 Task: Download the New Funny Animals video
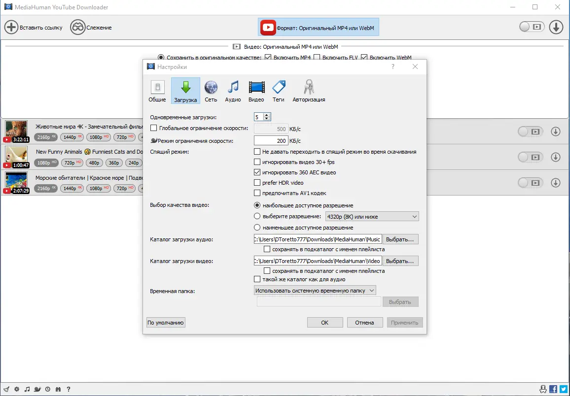[556, 157]
